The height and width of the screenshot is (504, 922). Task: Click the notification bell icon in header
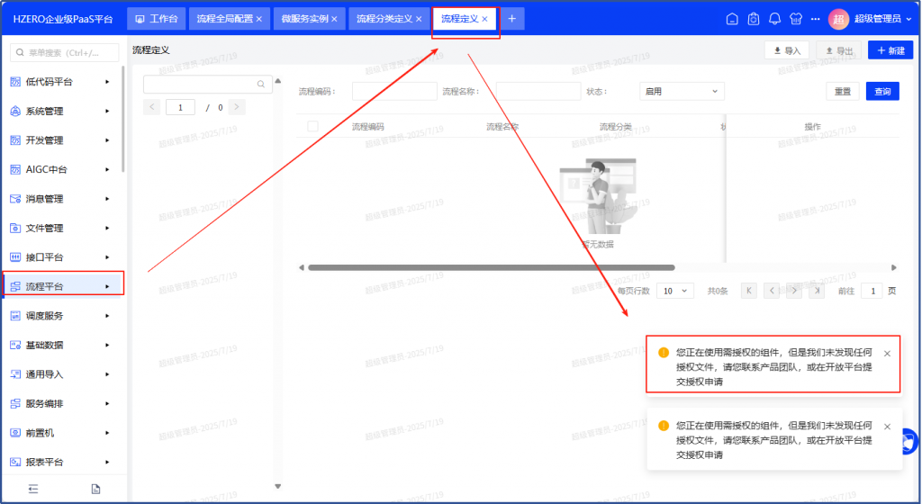pyautogui.click(x=774, y=19)
